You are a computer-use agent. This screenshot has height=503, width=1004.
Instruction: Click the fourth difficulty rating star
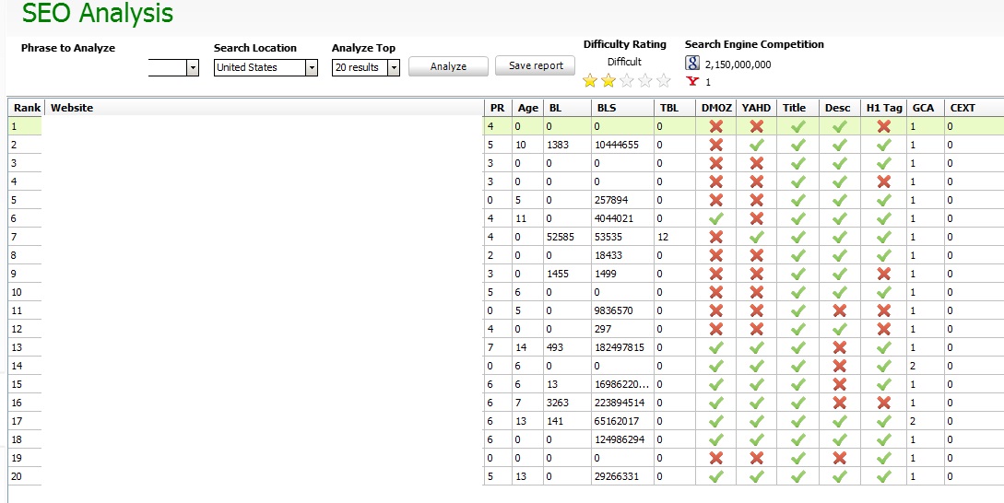coord(645,81)
